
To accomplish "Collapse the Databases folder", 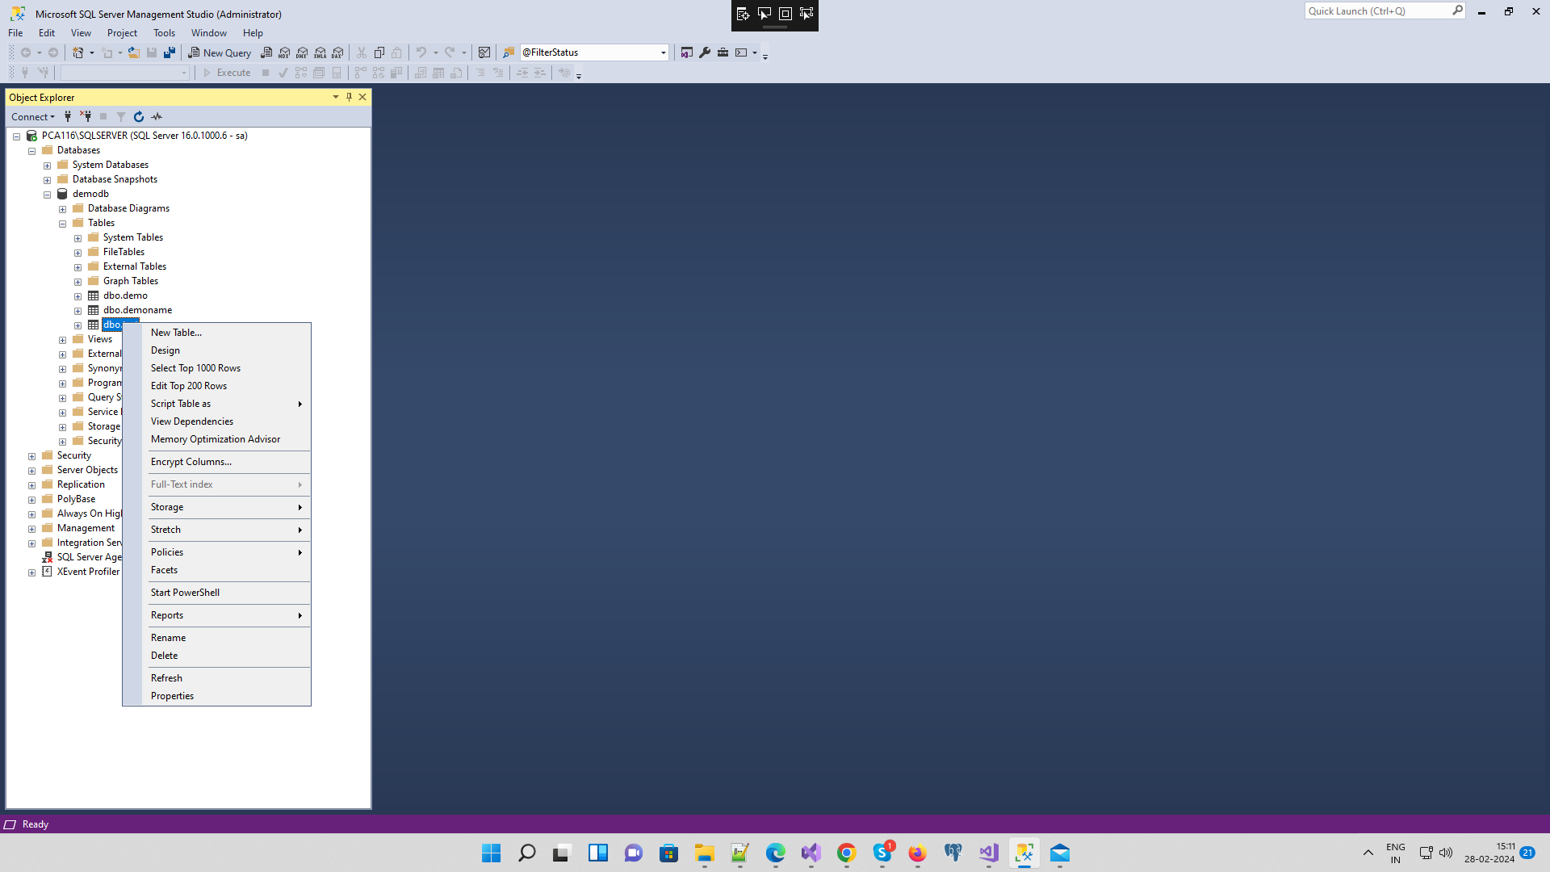I will [x=31, y=151].
